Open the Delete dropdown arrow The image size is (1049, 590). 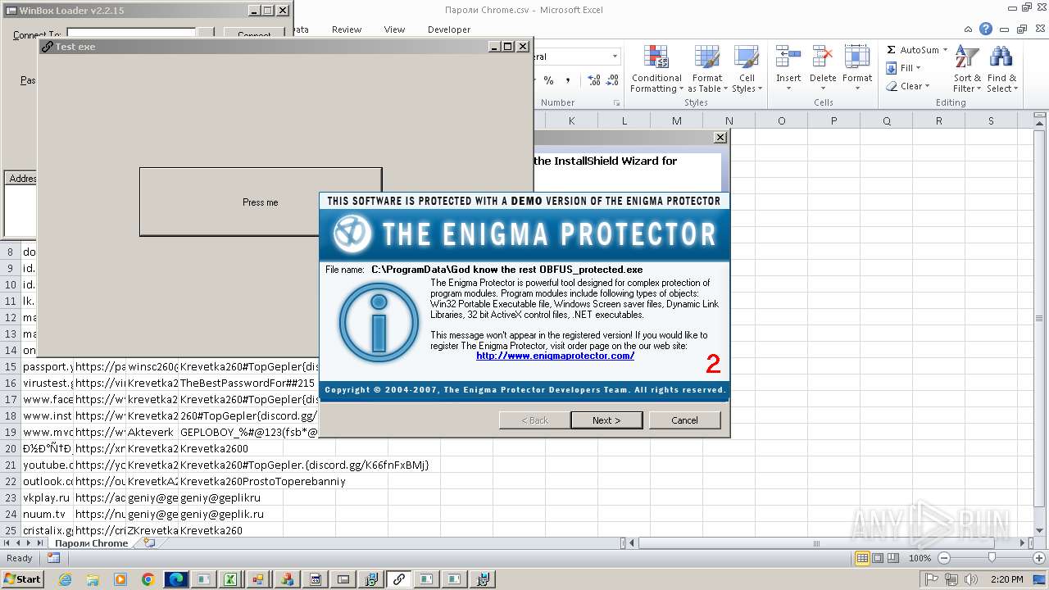823,88
